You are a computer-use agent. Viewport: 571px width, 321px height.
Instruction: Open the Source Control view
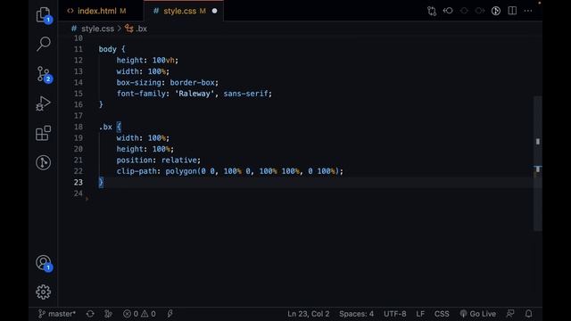pyautogui.click(x=44, y=74)
